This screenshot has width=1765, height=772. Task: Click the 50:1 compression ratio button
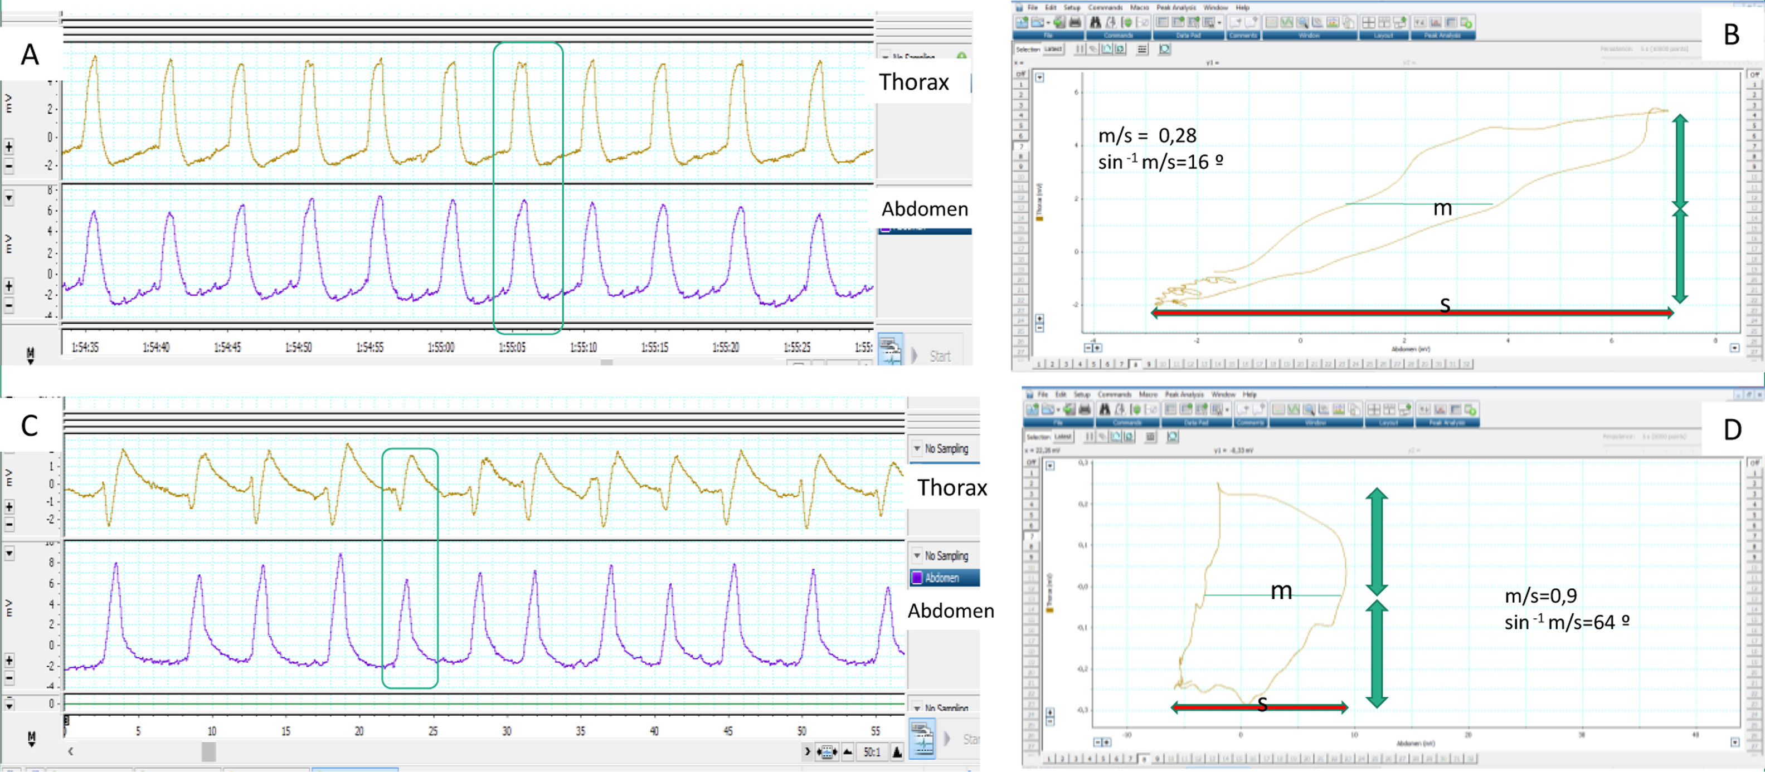point(872,752)
